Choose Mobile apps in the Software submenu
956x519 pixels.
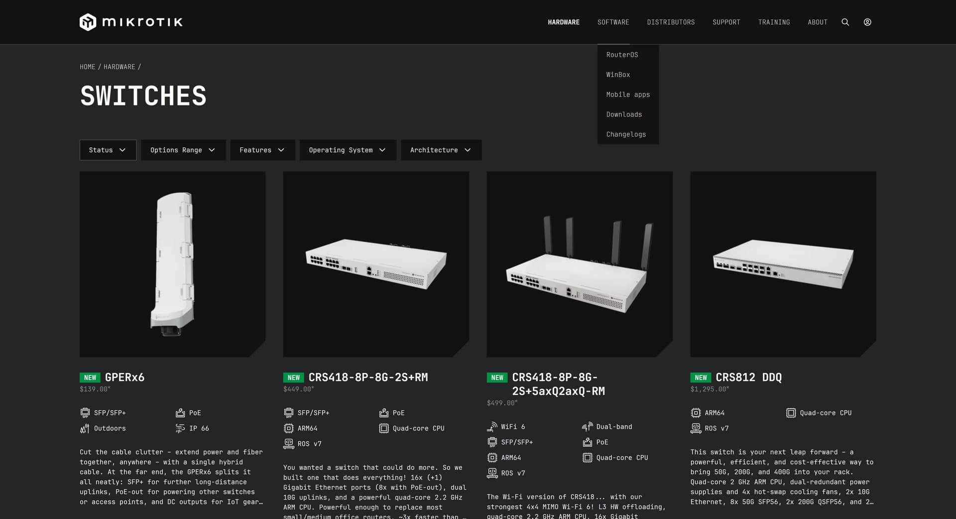pos(628,94)
